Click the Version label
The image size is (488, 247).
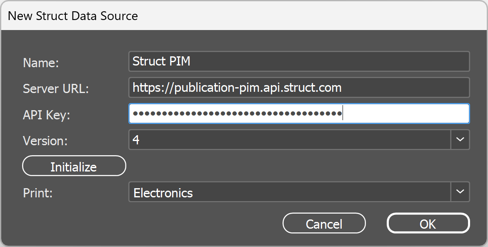point(45,141)
